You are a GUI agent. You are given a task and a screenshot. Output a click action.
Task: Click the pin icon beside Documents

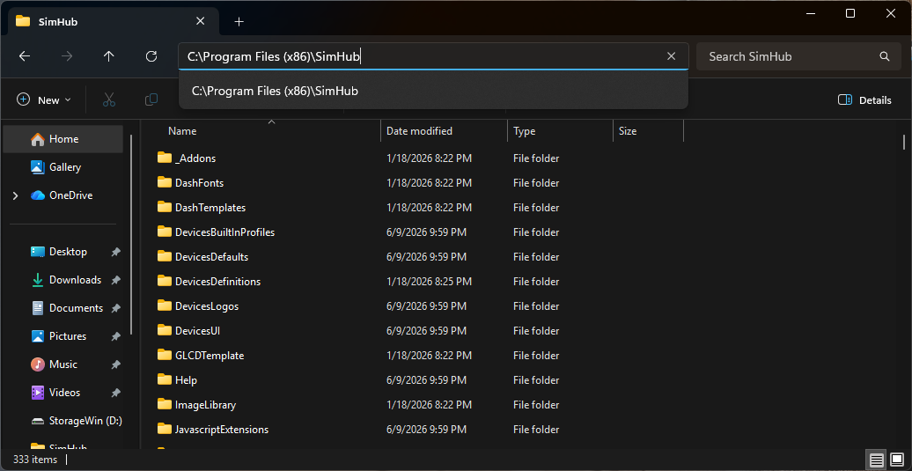click(x=115, y=308)
